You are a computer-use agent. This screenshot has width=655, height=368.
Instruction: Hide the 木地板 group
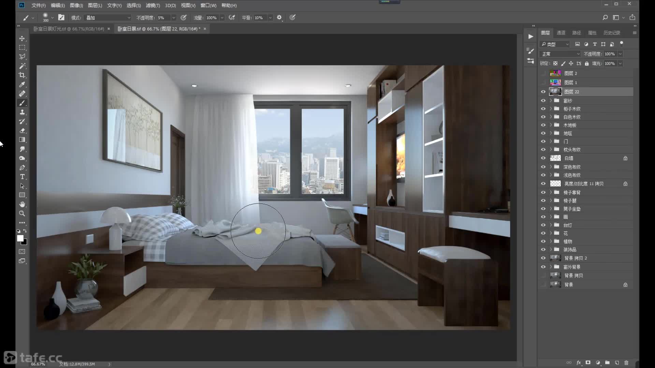[543, 125]
